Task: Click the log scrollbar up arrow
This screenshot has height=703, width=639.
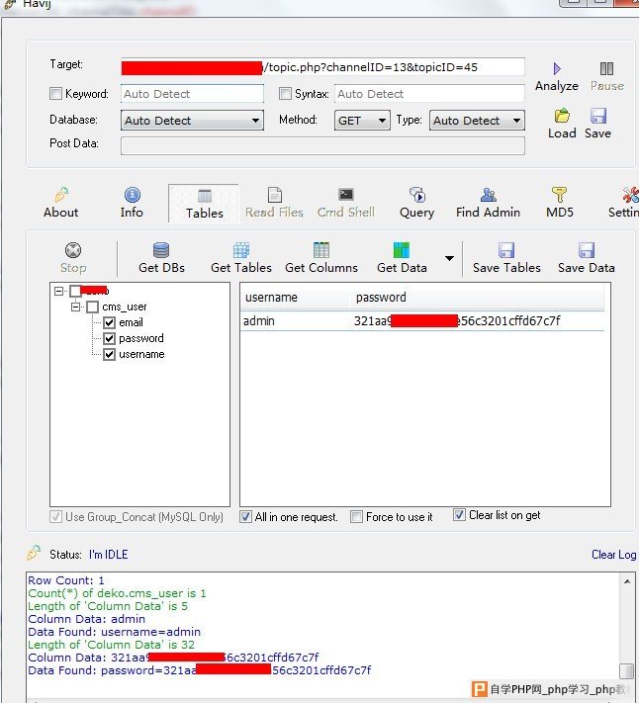Action: (627, 581)
